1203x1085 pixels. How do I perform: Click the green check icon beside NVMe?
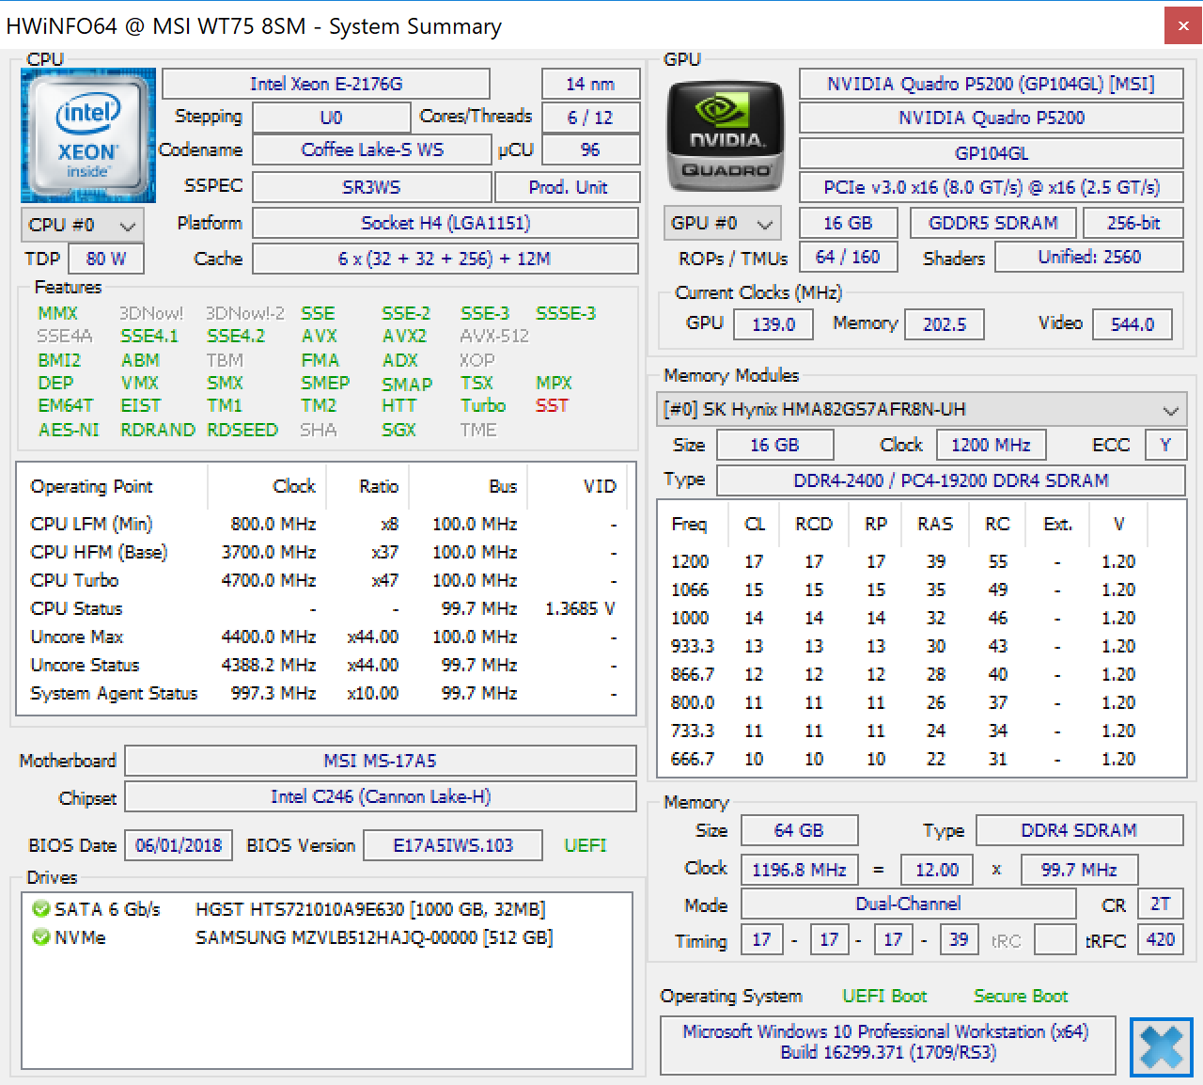coord(40,937)
